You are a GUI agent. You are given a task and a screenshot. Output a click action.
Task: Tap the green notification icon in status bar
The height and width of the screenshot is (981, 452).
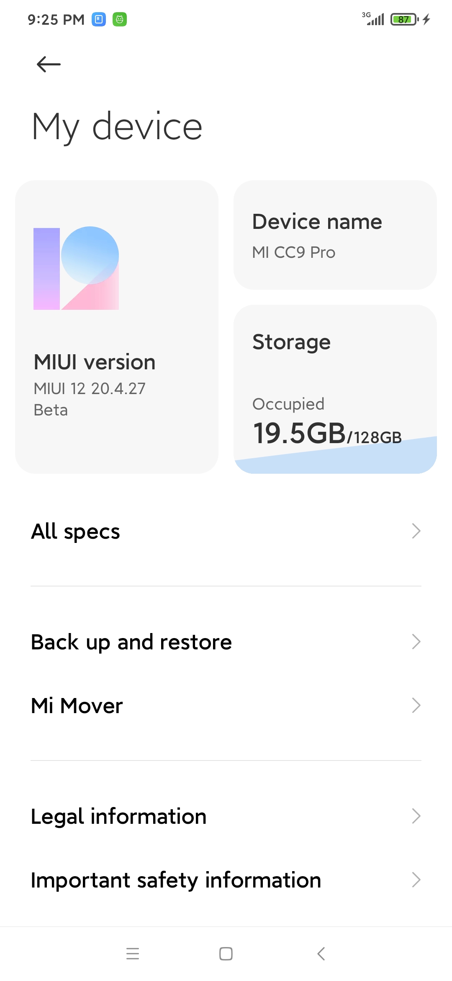[x=120, y=19]
